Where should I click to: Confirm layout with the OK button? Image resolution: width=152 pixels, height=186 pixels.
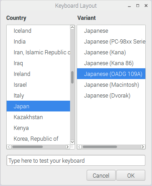coord(131,176)
